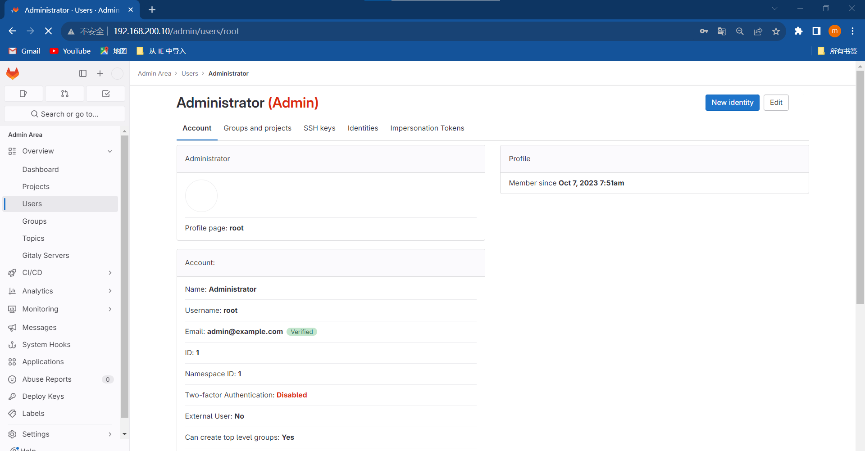Switch to SSH keys tab

319,128
